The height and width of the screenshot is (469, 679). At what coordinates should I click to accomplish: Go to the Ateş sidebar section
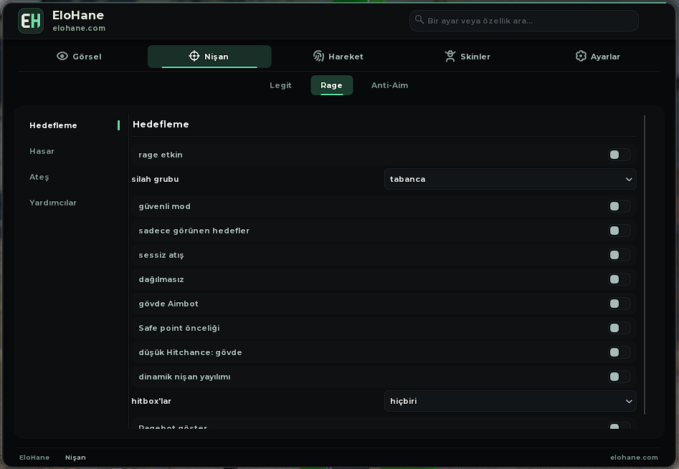[39, 177]
